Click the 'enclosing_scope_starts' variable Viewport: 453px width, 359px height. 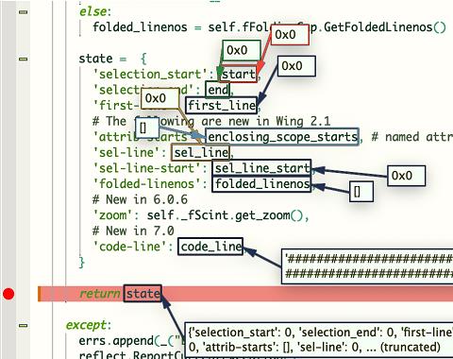[282, 137]
